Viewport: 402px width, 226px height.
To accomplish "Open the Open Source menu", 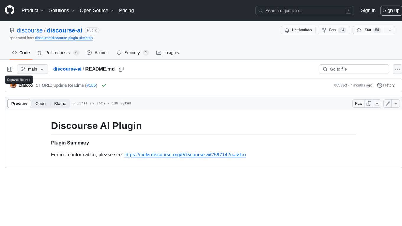I will [x=97, y=10].
